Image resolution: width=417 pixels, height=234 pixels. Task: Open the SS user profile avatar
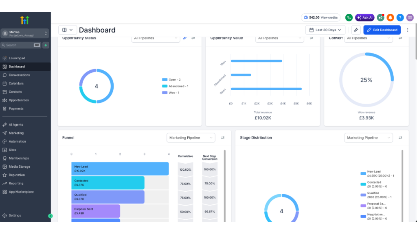(x=410, y=17)
